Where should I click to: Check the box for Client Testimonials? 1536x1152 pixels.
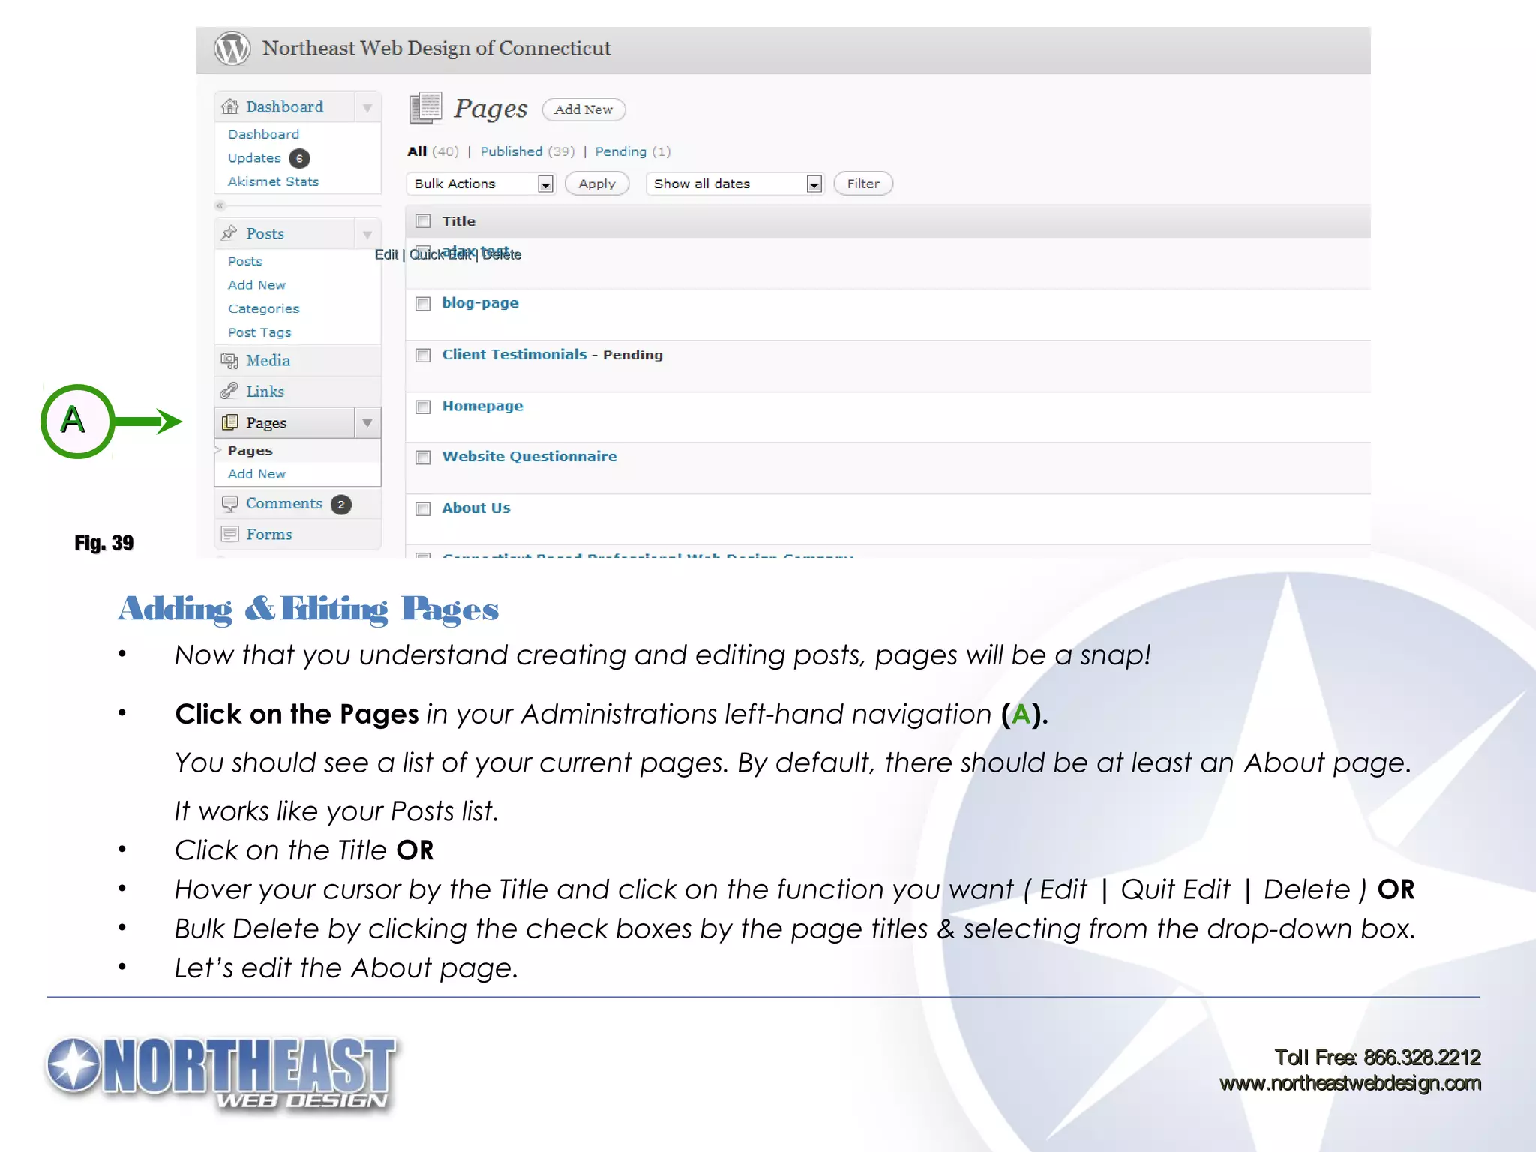[423, 355]
